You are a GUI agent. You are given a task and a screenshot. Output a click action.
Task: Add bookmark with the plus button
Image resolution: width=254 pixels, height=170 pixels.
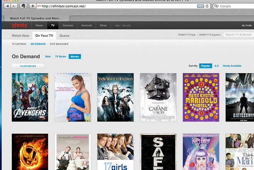click(x=33, y=6)
